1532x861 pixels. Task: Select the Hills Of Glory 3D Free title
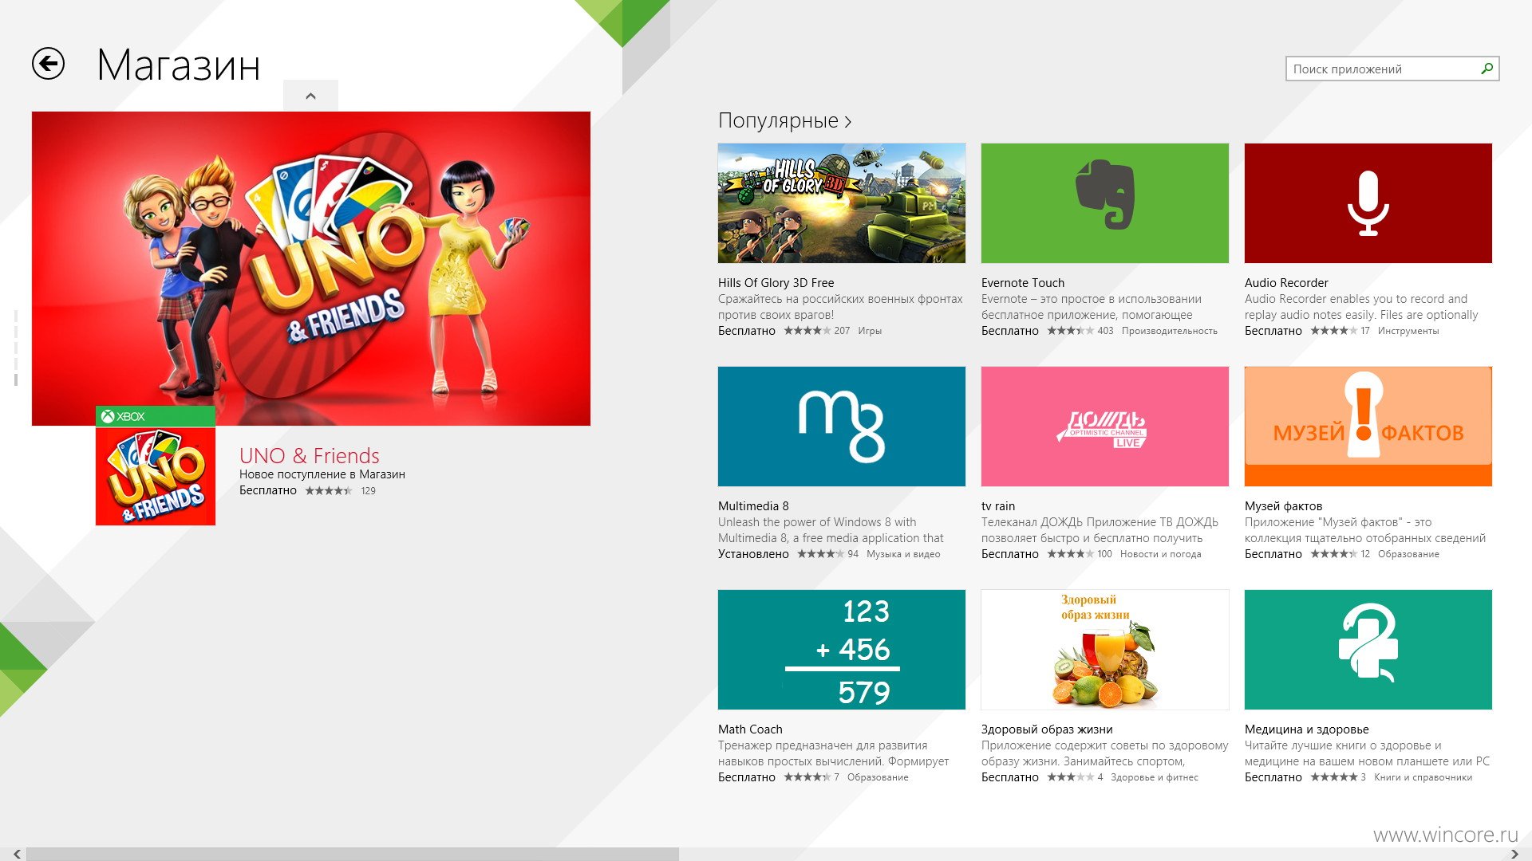(x=776, y=282)
